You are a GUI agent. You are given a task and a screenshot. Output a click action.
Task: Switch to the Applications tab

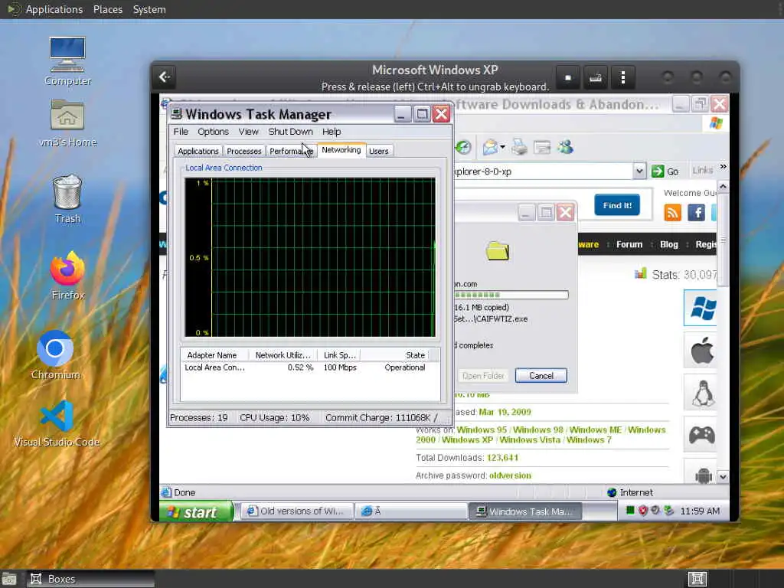tap(198, 151)
